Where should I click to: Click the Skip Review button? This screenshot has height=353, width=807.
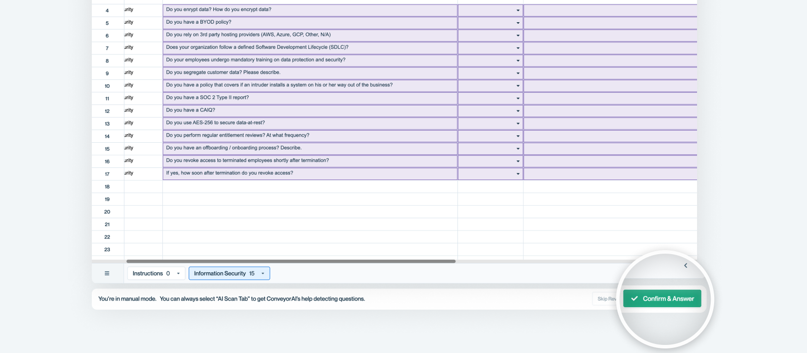click(605, 299)
